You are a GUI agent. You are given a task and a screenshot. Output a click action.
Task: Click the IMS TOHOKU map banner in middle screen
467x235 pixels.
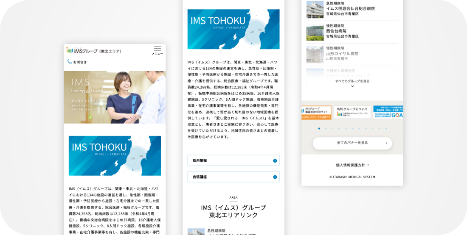pos(233,29)
